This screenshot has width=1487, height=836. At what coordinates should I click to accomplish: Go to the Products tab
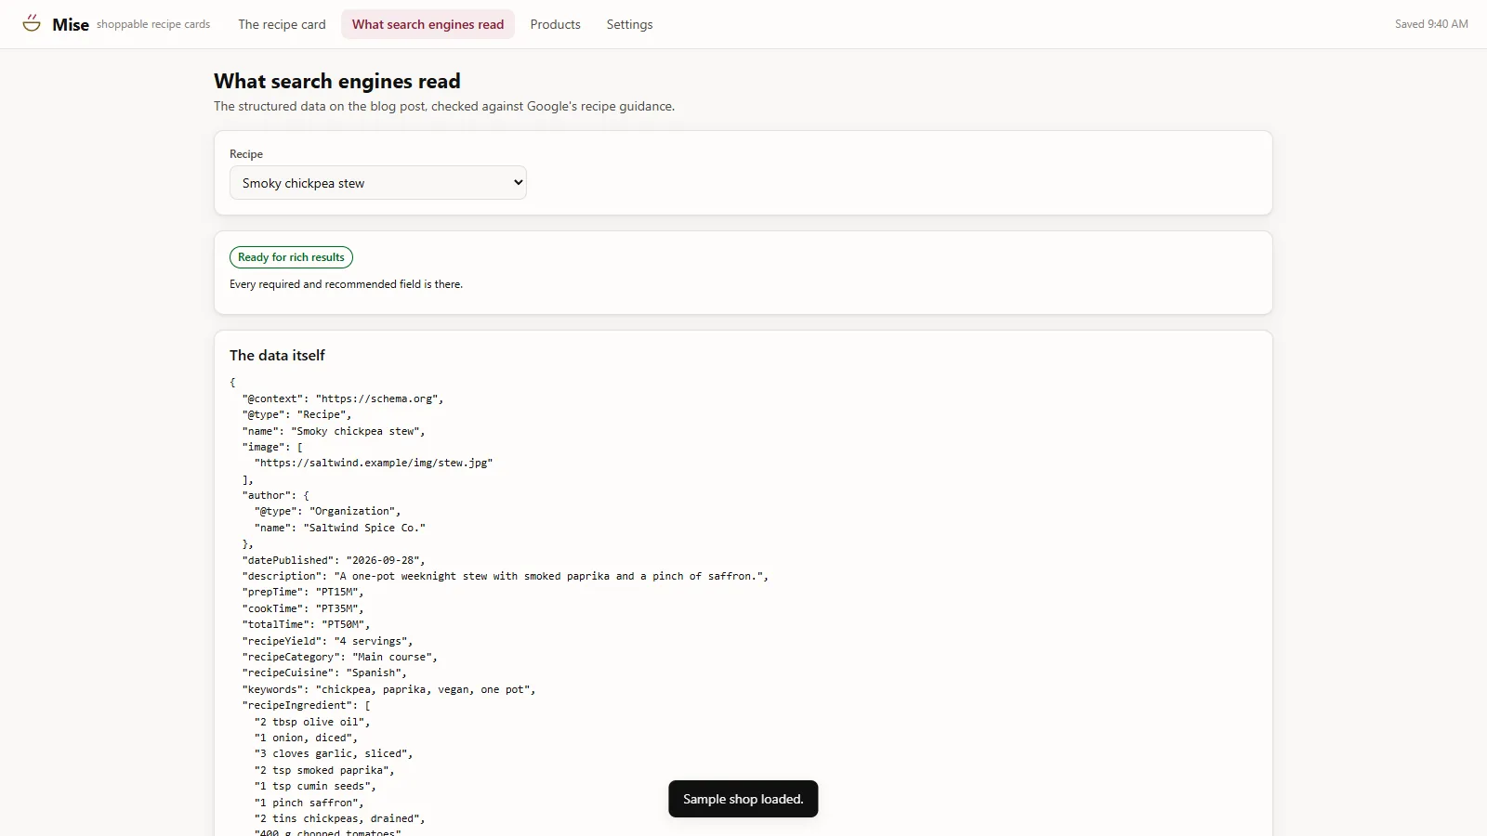556,24
